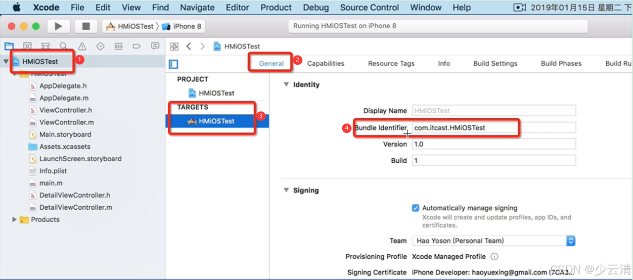Switch to the General tab
Viewport: 633px width, 280px height.
[x=271, y=63]
